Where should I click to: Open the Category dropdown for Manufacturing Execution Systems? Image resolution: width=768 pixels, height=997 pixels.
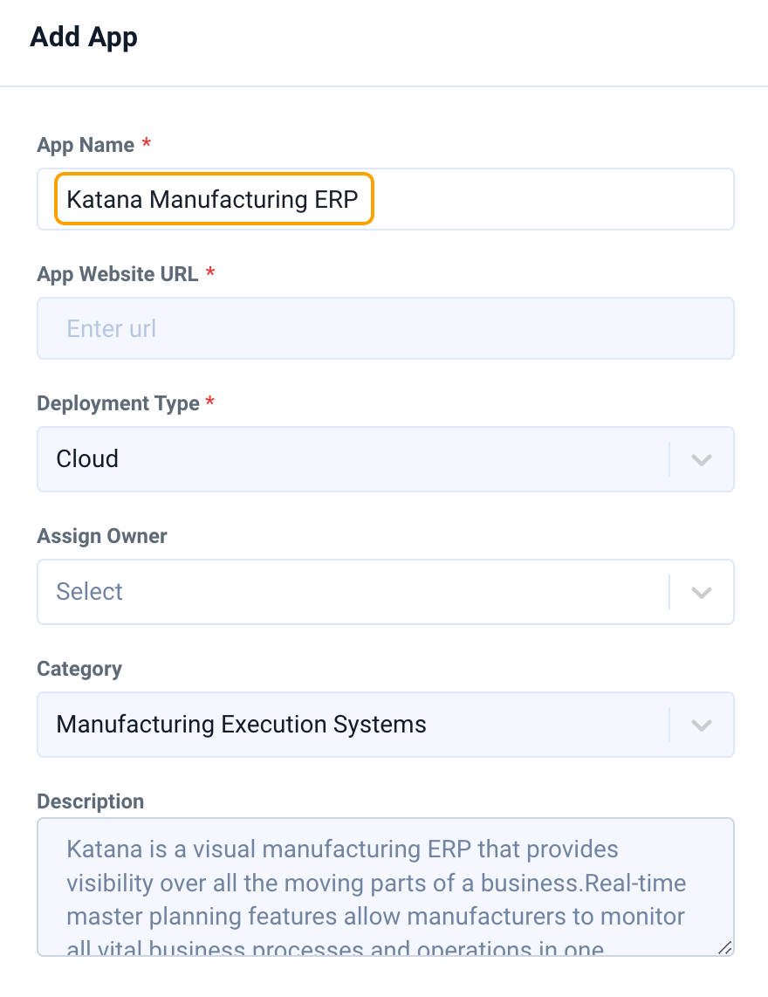[385, 725]
